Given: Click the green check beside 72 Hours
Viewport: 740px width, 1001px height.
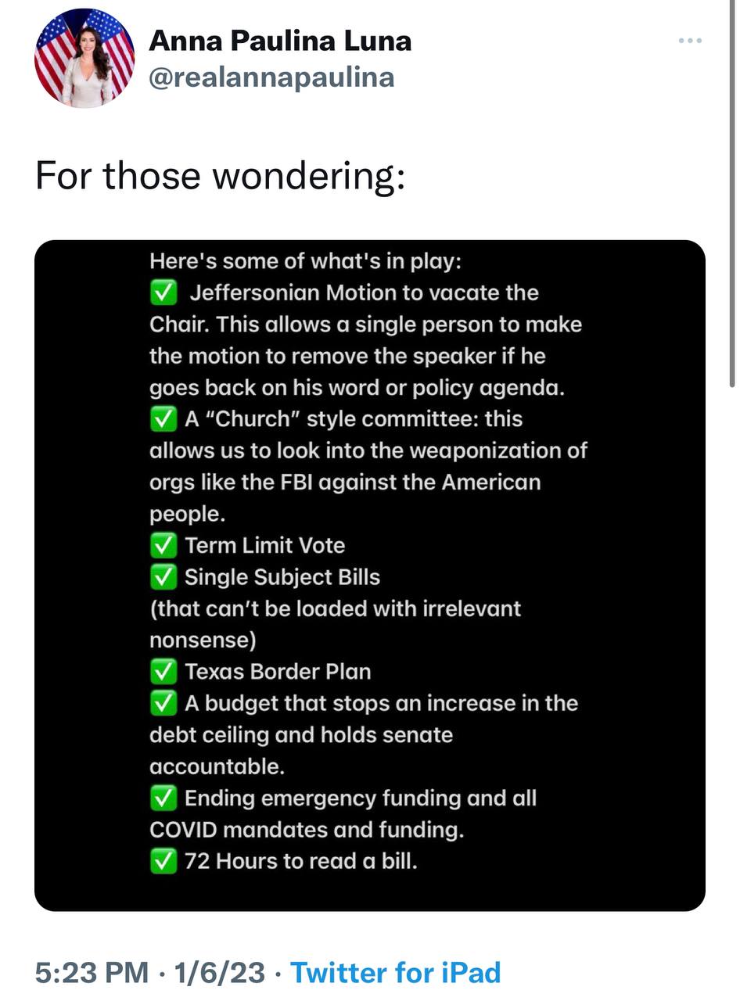Looking at the screenshot, I should [x=163, y=861].
